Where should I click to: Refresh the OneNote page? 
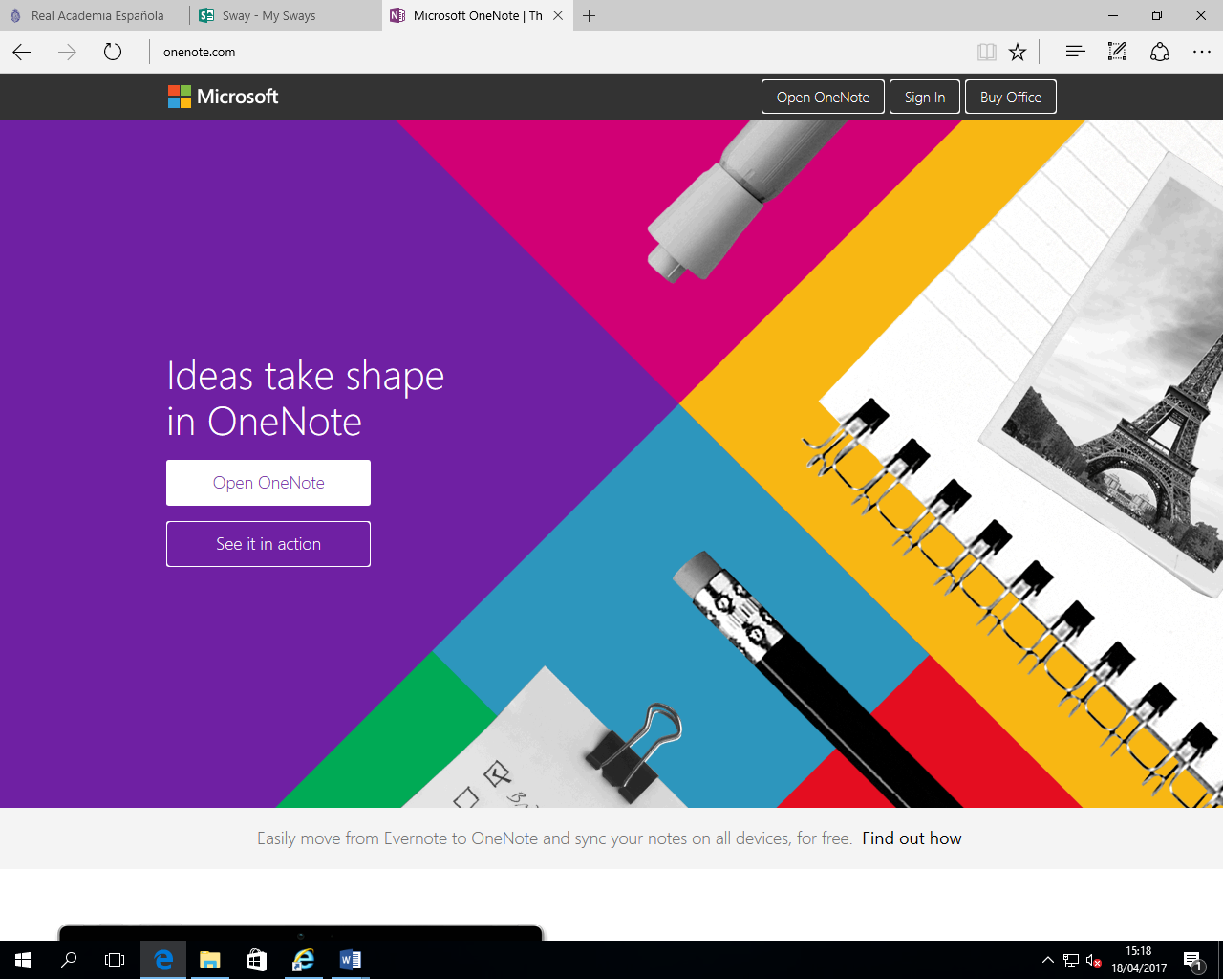(x=113, y=52)
